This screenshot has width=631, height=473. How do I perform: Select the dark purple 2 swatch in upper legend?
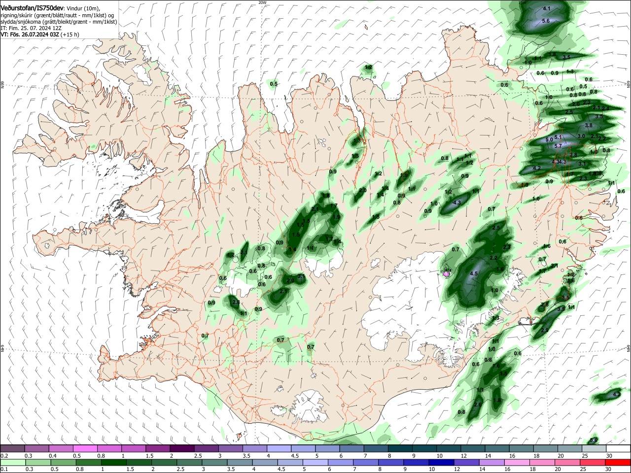click(x=182, y=449)
